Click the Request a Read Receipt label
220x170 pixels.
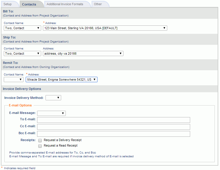pyautogui.click(x=61, y=146)
